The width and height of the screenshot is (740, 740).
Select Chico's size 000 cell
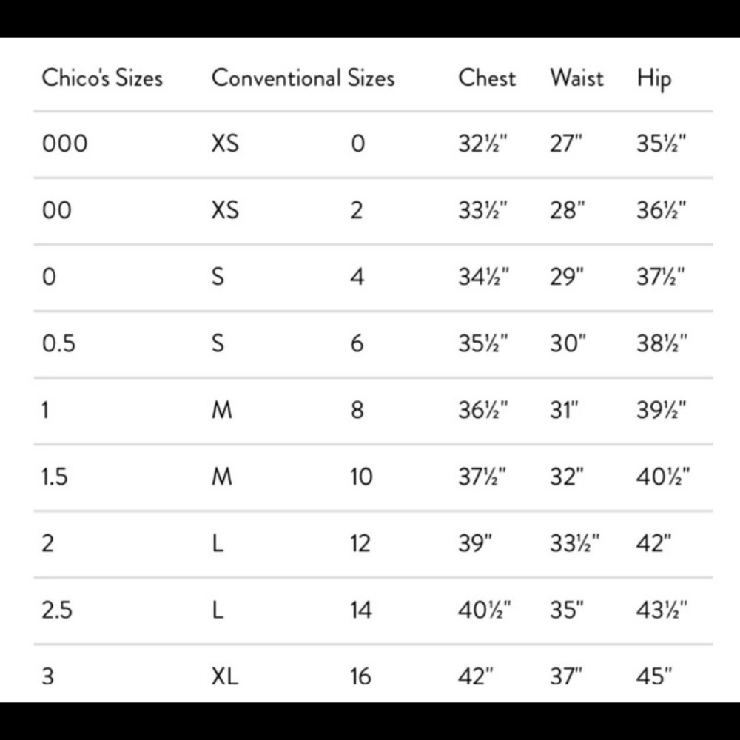coord(64,144)
